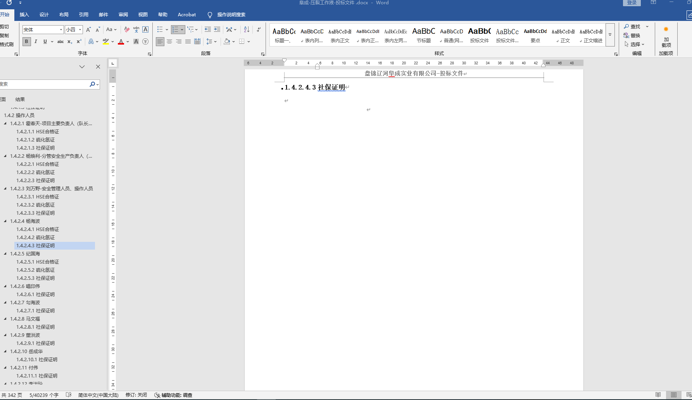The height and width of the screenshot is (400, 692).
Task: Collapse the 1.4.2.4 杨海波 outline node
Action: (5, 221)
